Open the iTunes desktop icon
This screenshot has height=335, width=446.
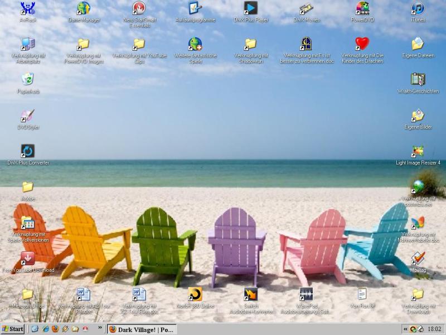[418, 8]
